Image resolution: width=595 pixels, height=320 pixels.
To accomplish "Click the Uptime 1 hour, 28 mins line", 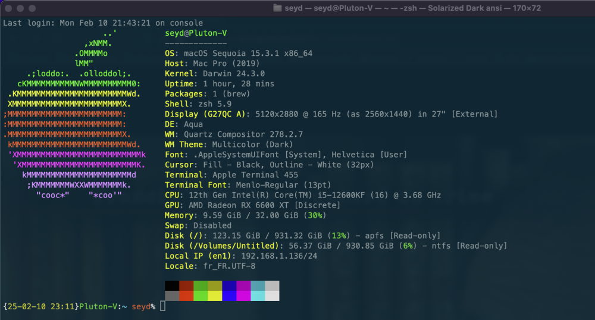I will [220, 83].
